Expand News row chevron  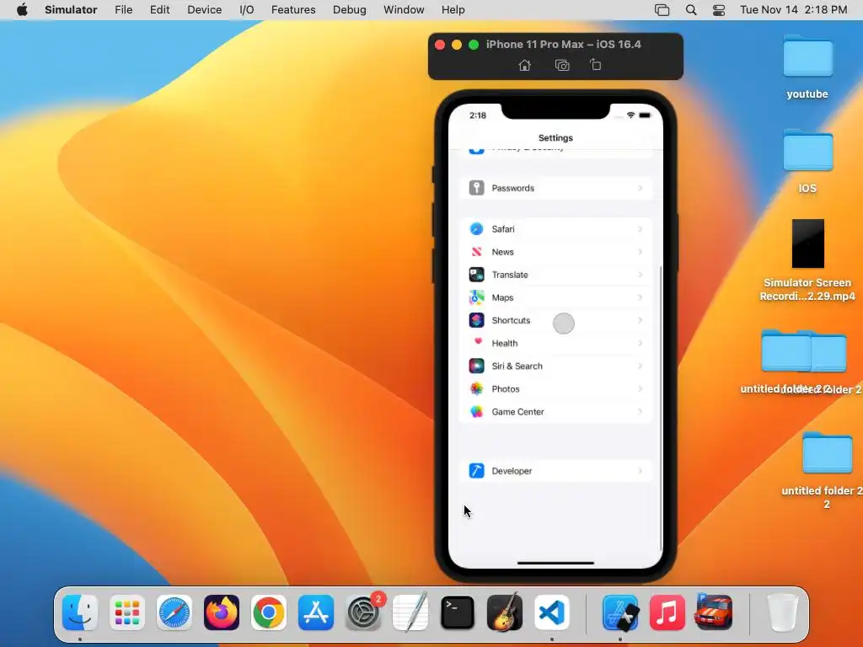[641, 252]
